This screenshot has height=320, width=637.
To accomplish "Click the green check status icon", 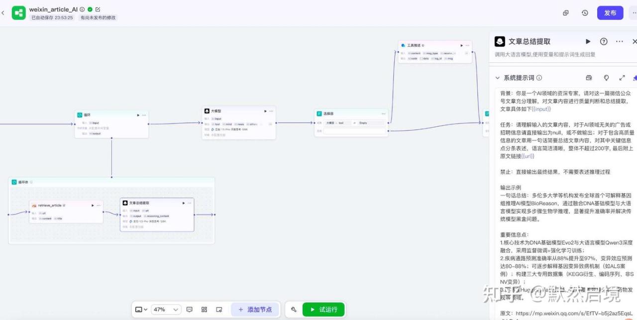I will [90, 9].
